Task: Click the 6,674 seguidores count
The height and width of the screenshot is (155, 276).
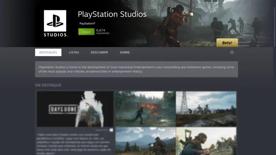Action: point(103,31)
